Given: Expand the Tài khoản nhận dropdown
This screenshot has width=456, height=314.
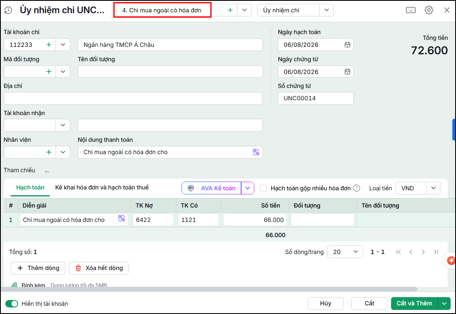Looking at the screenshot, I should pos(63,125).
